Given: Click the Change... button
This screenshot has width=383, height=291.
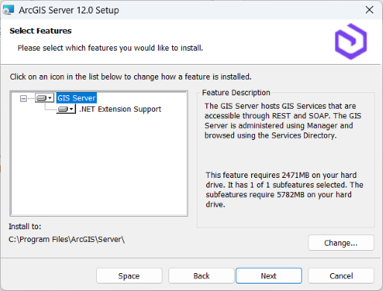Looking at the screenshot, I should (x=341, y=243).
